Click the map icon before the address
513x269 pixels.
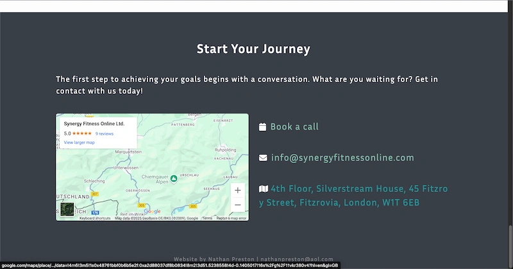[x=264, y=189]
